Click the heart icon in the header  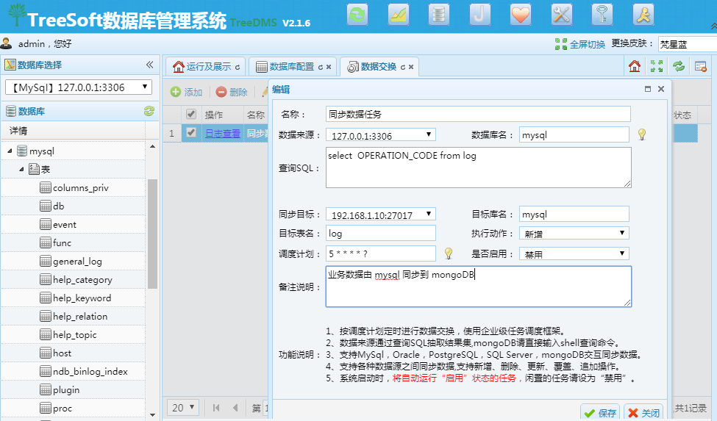coord(521,15)
